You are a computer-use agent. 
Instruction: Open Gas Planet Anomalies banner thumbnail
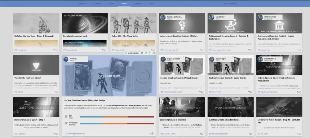[x=85, y=23]
